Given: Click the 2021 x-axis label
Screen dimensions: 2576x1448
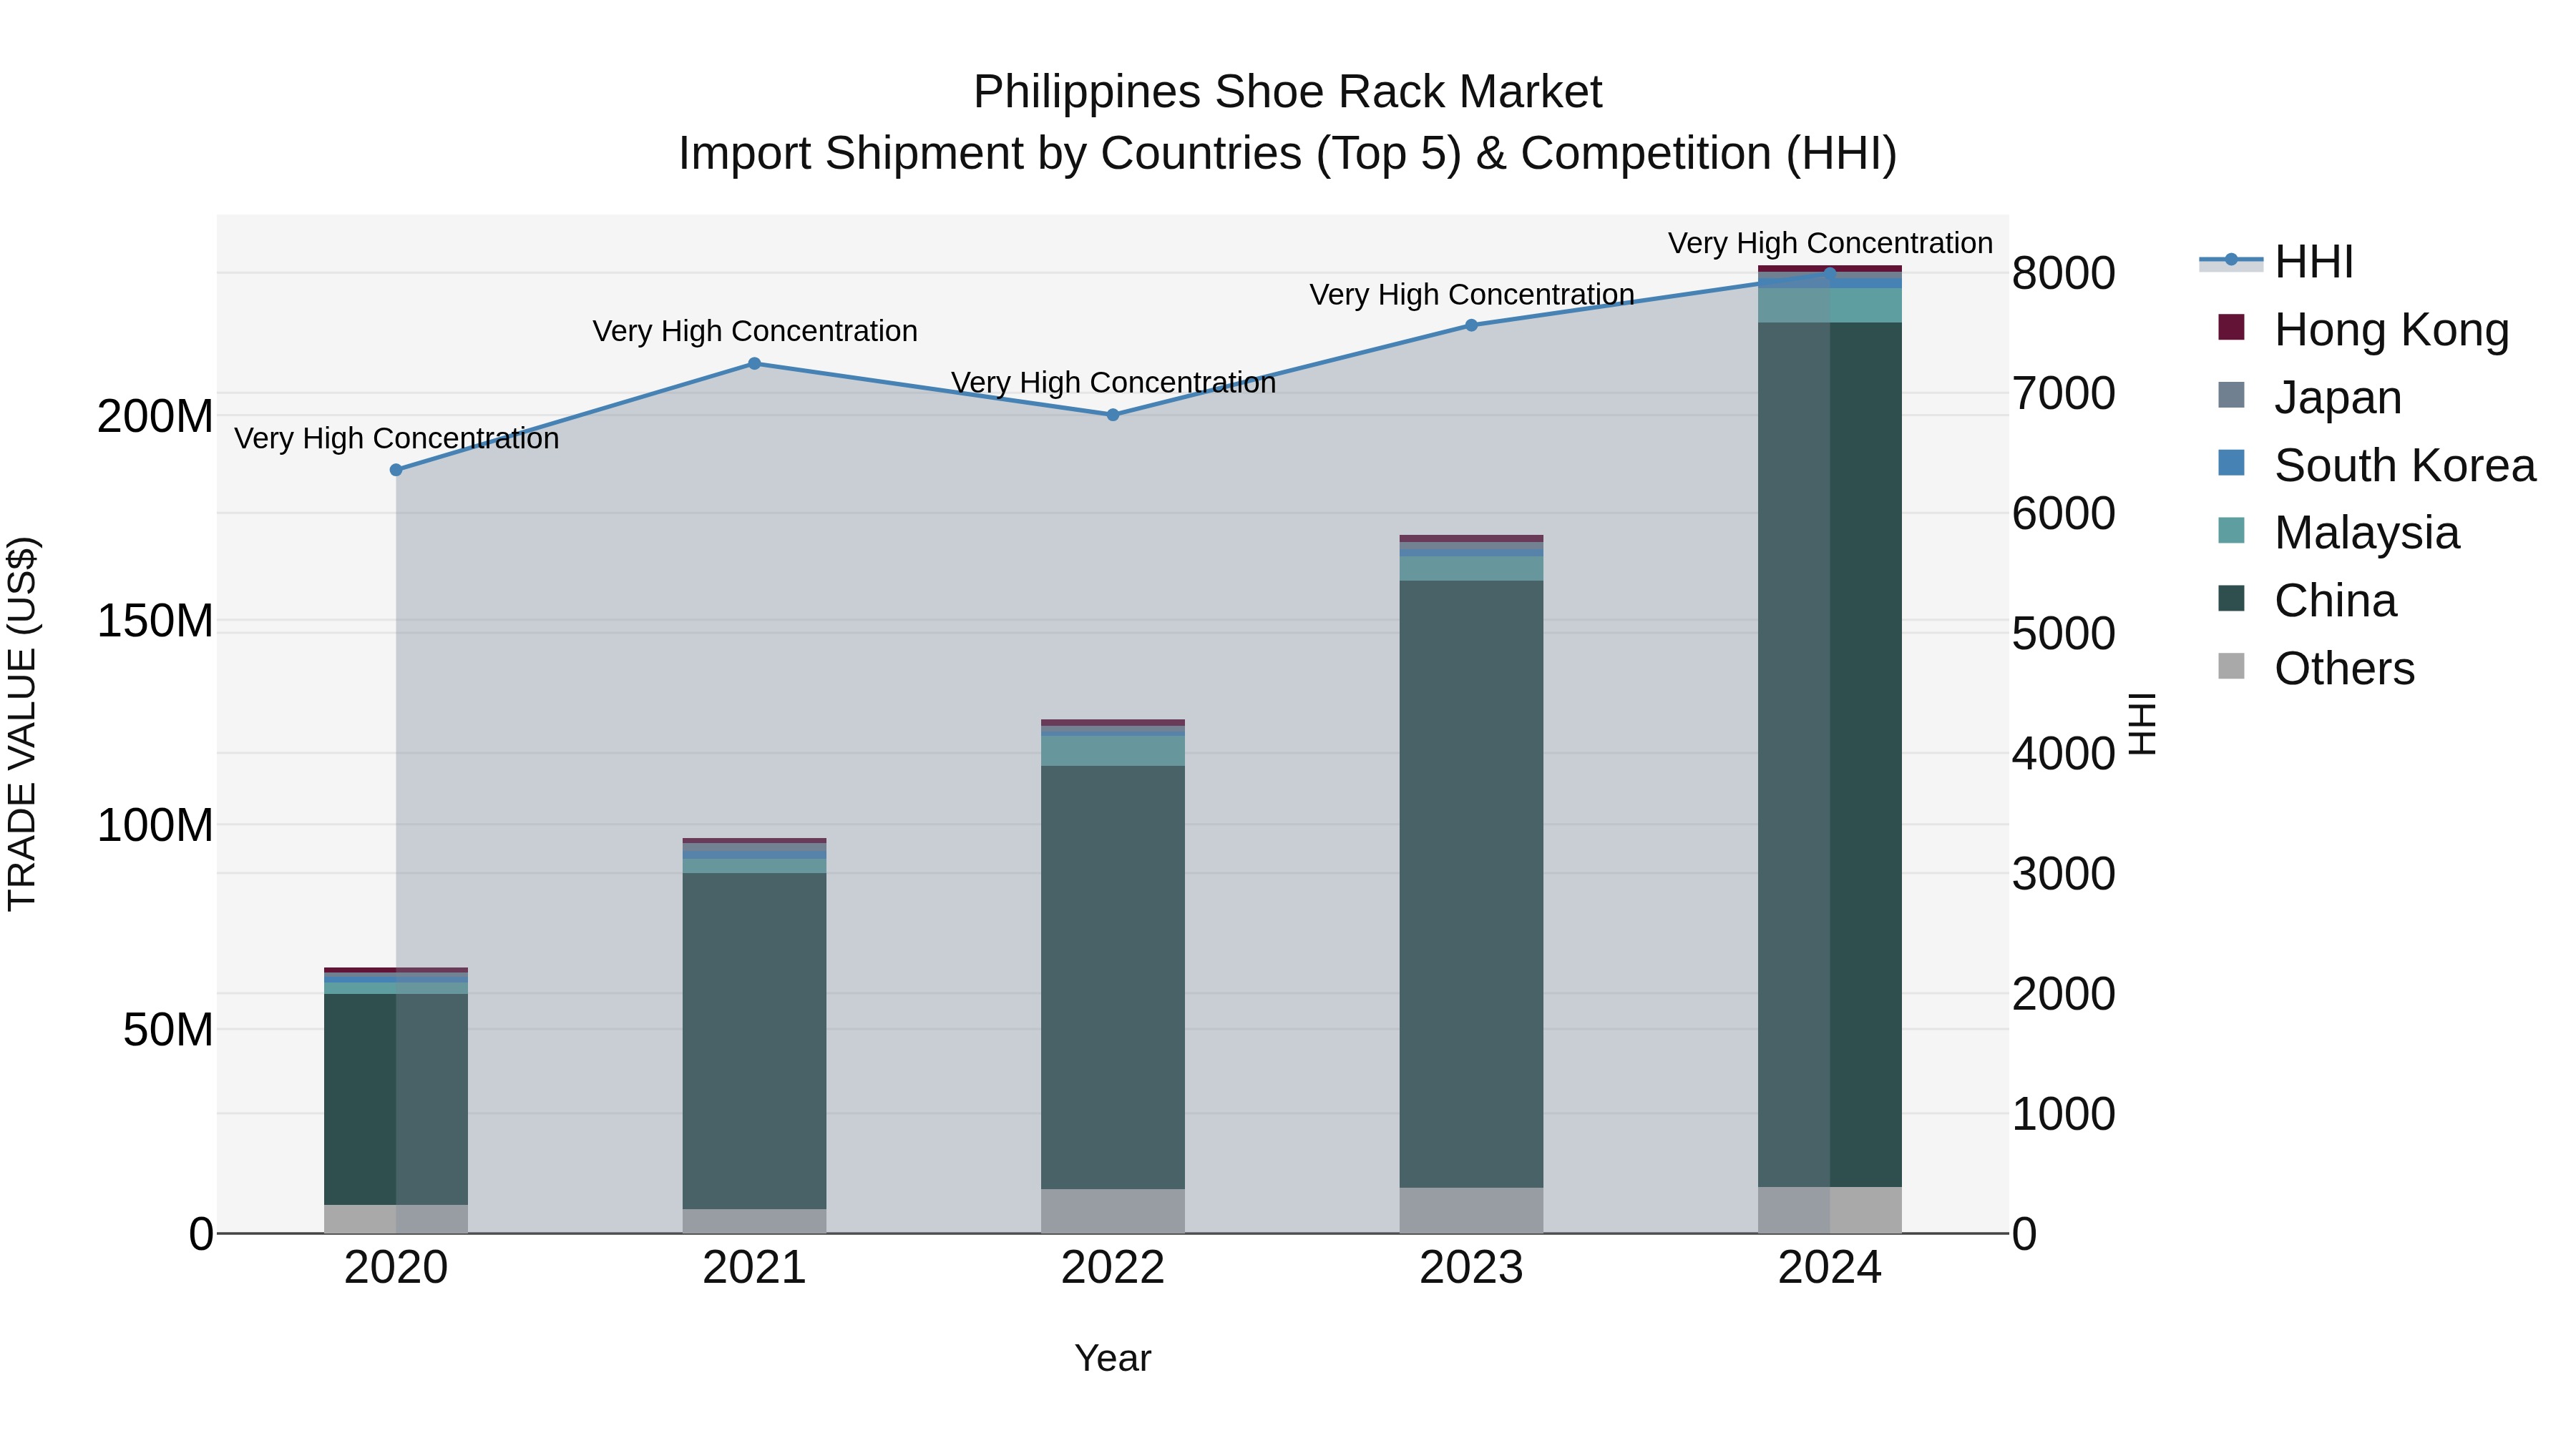Looking at the screenshot, I should [754, 1268].
